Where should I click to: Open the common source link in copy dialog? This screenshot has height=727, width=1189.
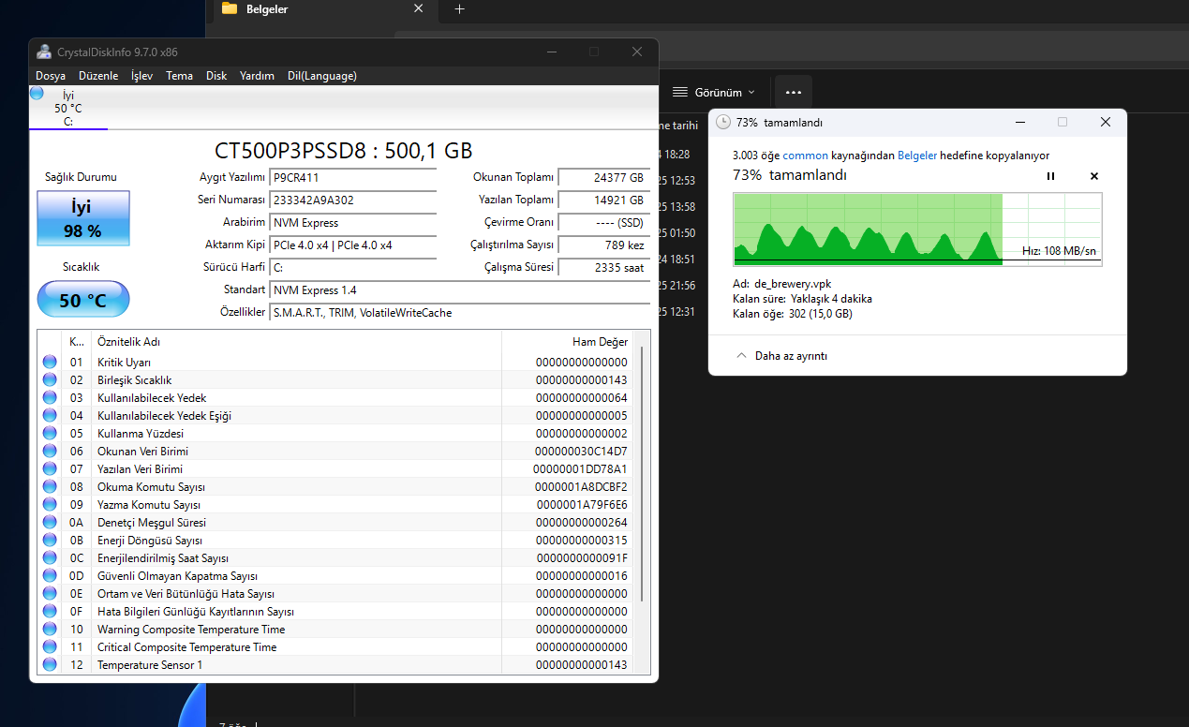click(805, 156)
